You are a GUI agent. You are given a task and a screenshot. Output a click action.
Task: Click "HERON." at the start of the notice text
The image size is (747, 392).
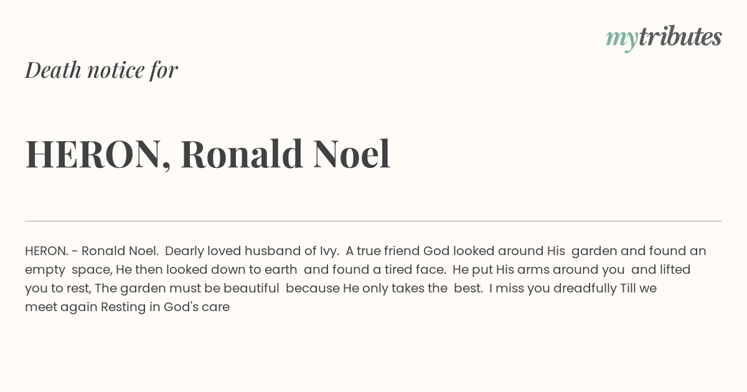(47, 251)
